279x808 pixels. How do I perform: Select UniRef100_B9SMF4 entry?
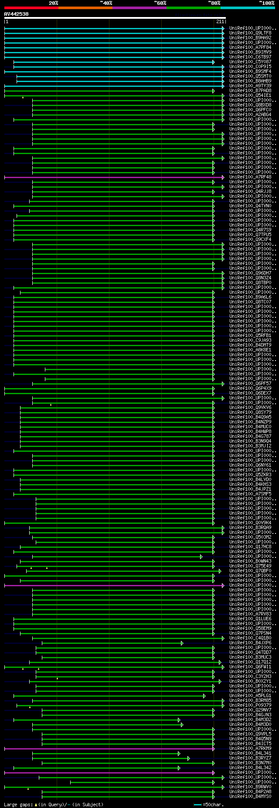[x=250, y=72]
